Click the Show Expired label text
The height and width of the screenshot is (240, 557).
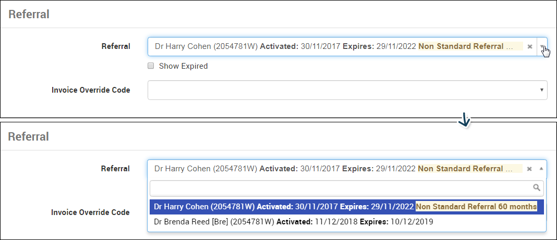tap(183, 66)
